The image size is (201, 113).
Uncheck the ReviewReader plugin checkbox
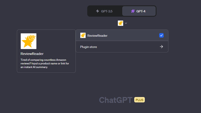point(161,35)
